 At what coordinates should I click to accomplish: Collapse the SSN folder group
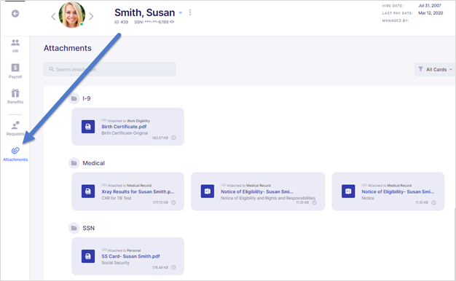pos(74,228)
